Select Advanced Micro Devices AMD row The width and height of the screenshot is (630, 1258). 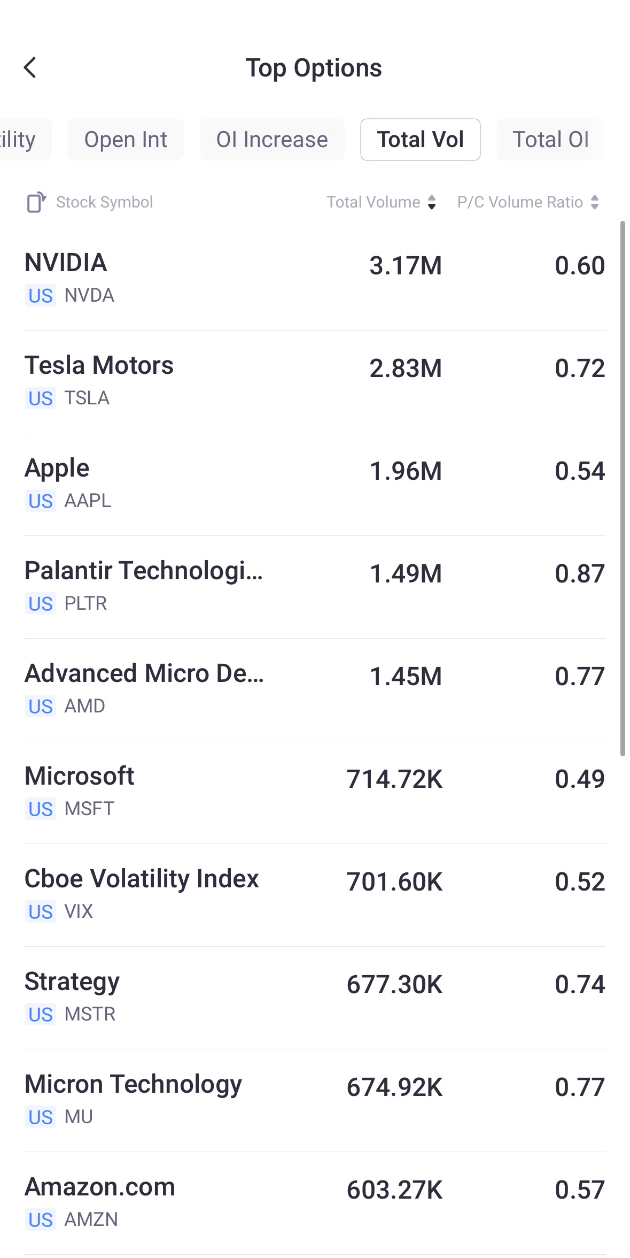click(315, 689)
